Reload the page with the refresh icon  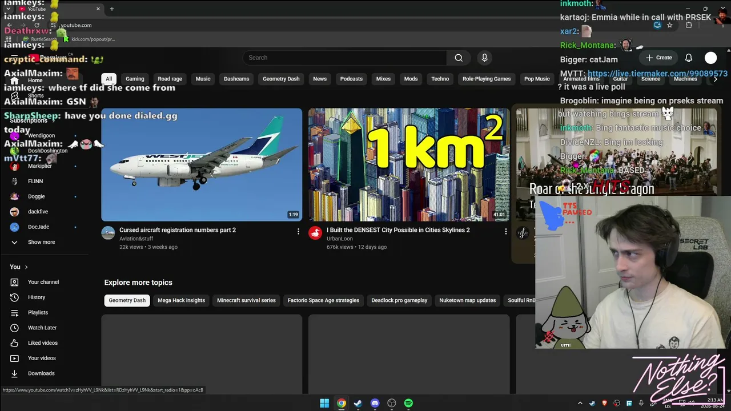tap(37, 25)
